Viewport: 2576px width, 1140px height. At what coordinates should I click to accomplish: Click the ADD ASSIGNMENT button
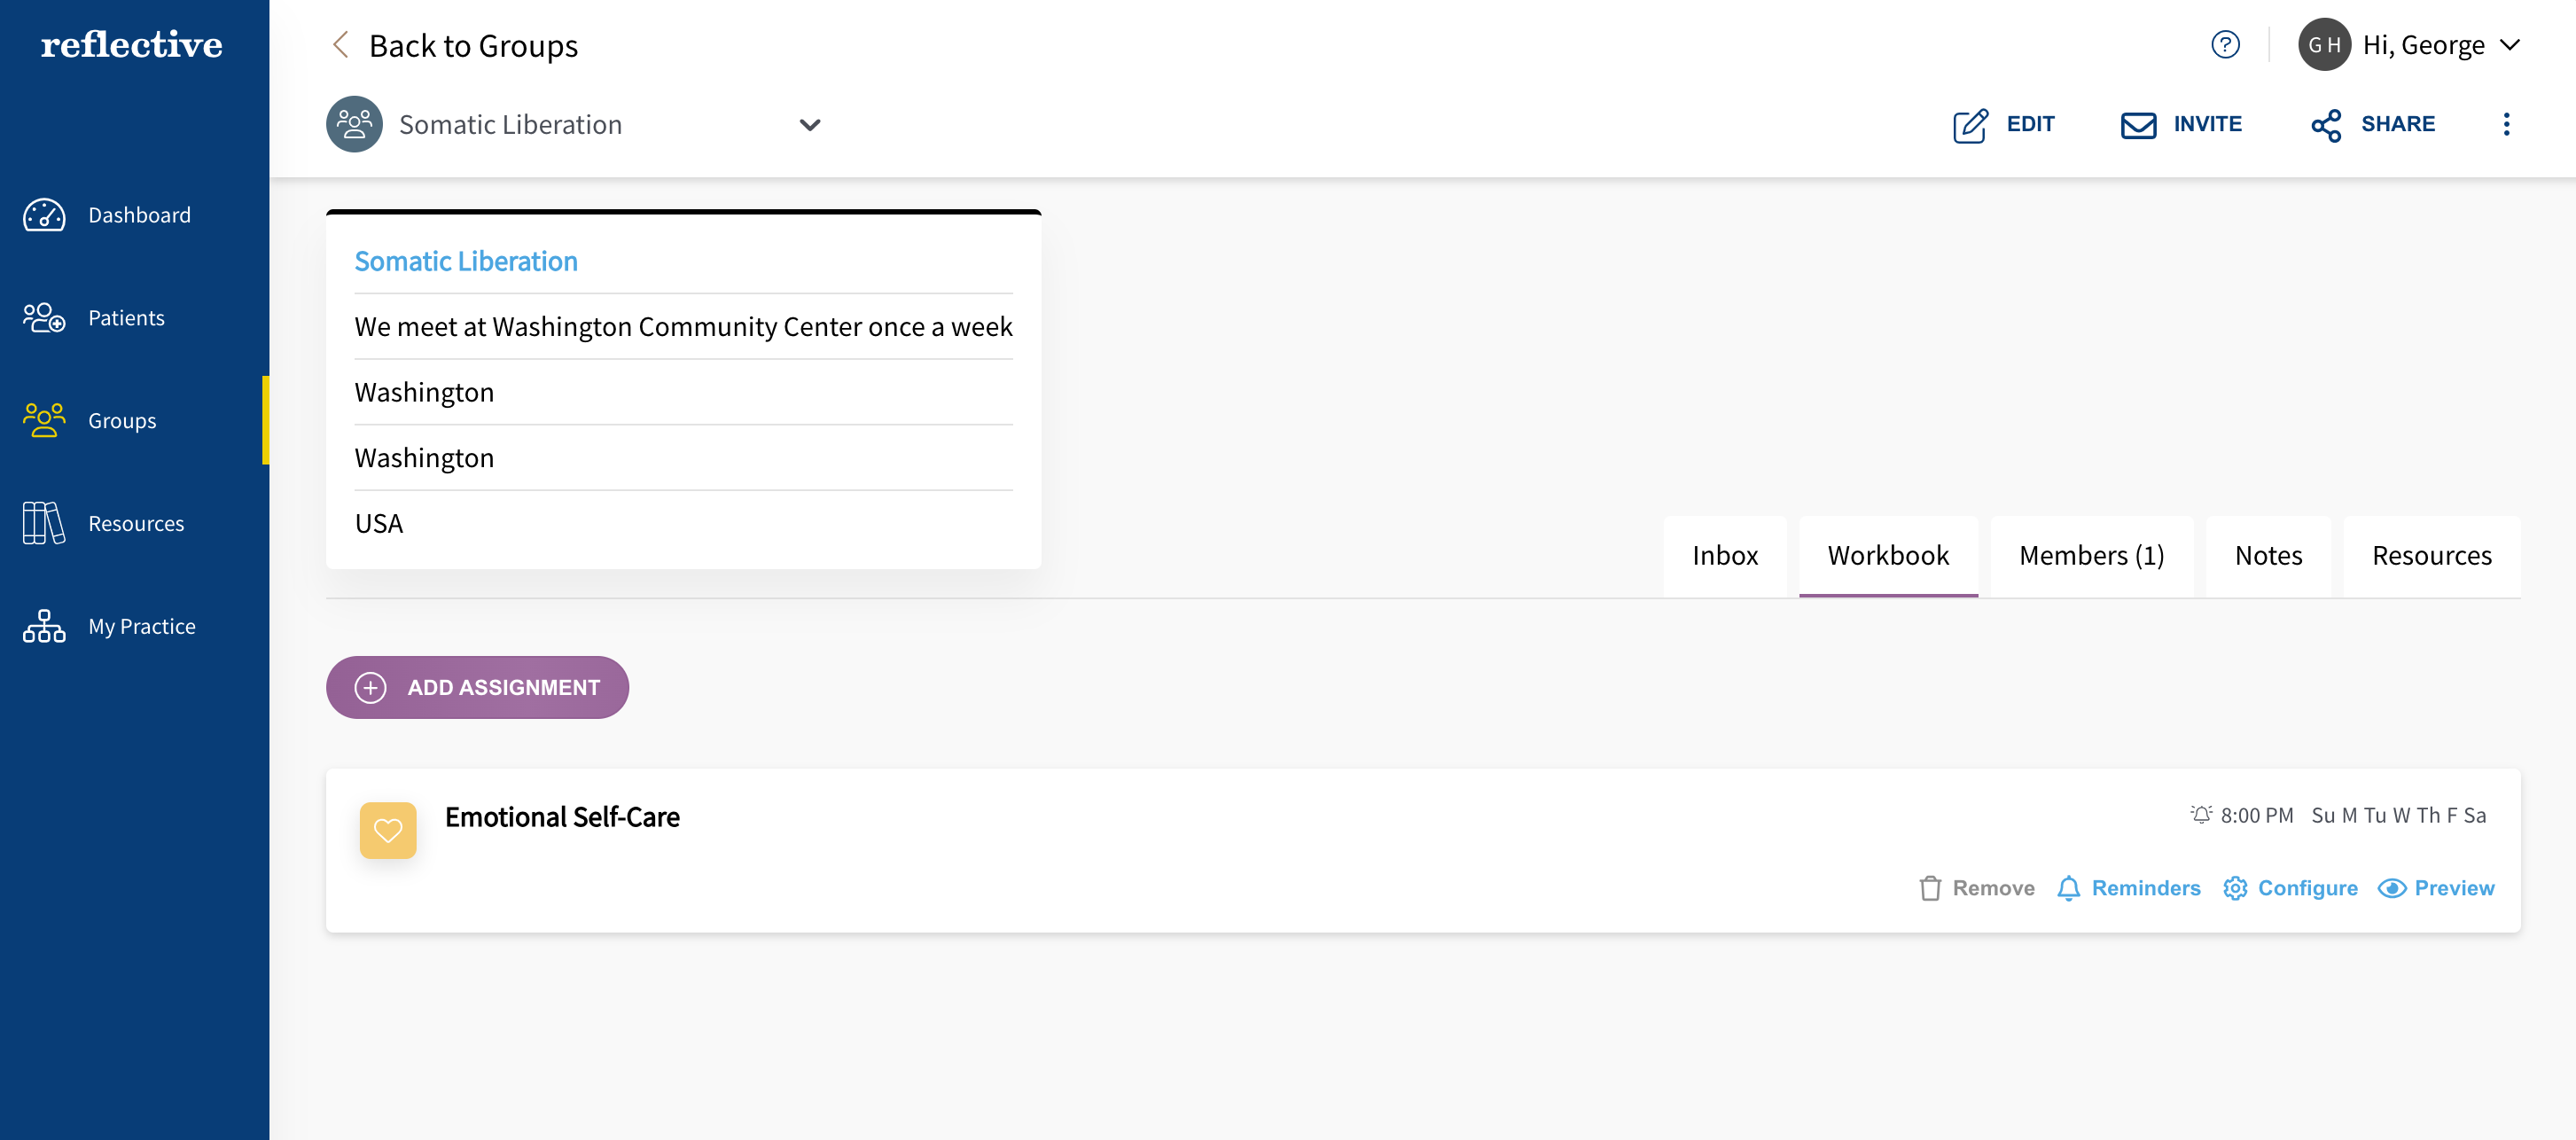[x=478, y=687]
